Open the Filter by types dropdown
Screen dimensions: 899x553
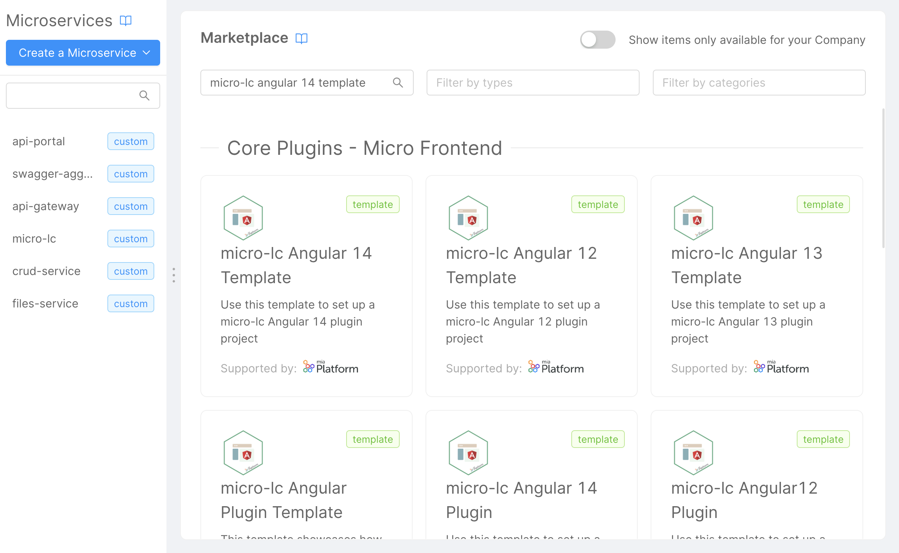(x=533, y=83)
